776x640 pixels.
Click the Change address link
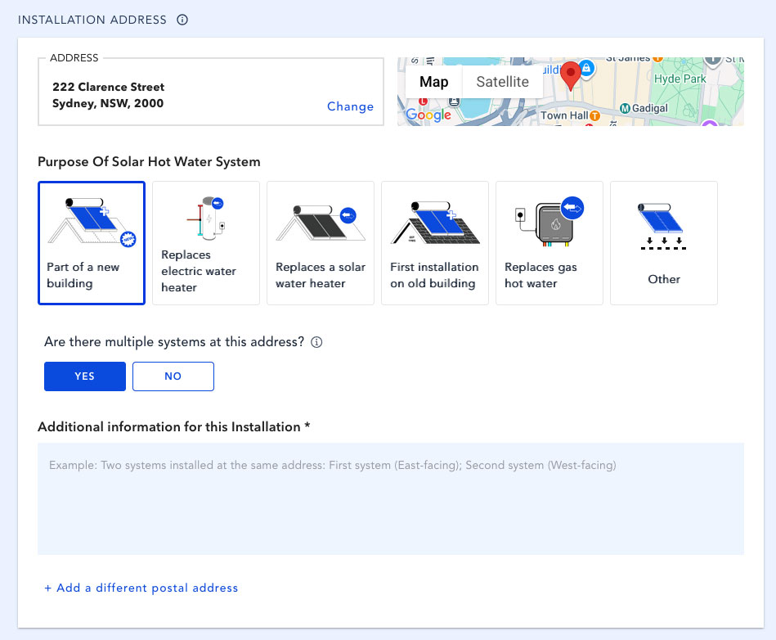350,106
